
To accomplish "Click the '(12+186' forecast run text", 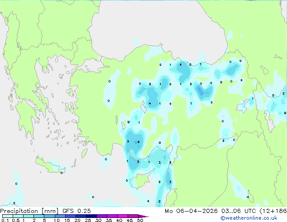I will click(x=273, y=211).
